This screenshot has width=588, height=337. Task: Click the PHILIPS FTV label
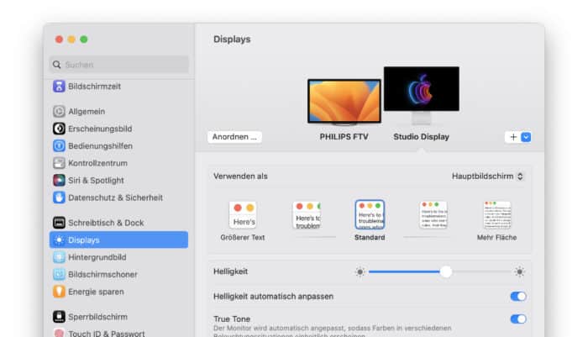click(x=344, y=137)
